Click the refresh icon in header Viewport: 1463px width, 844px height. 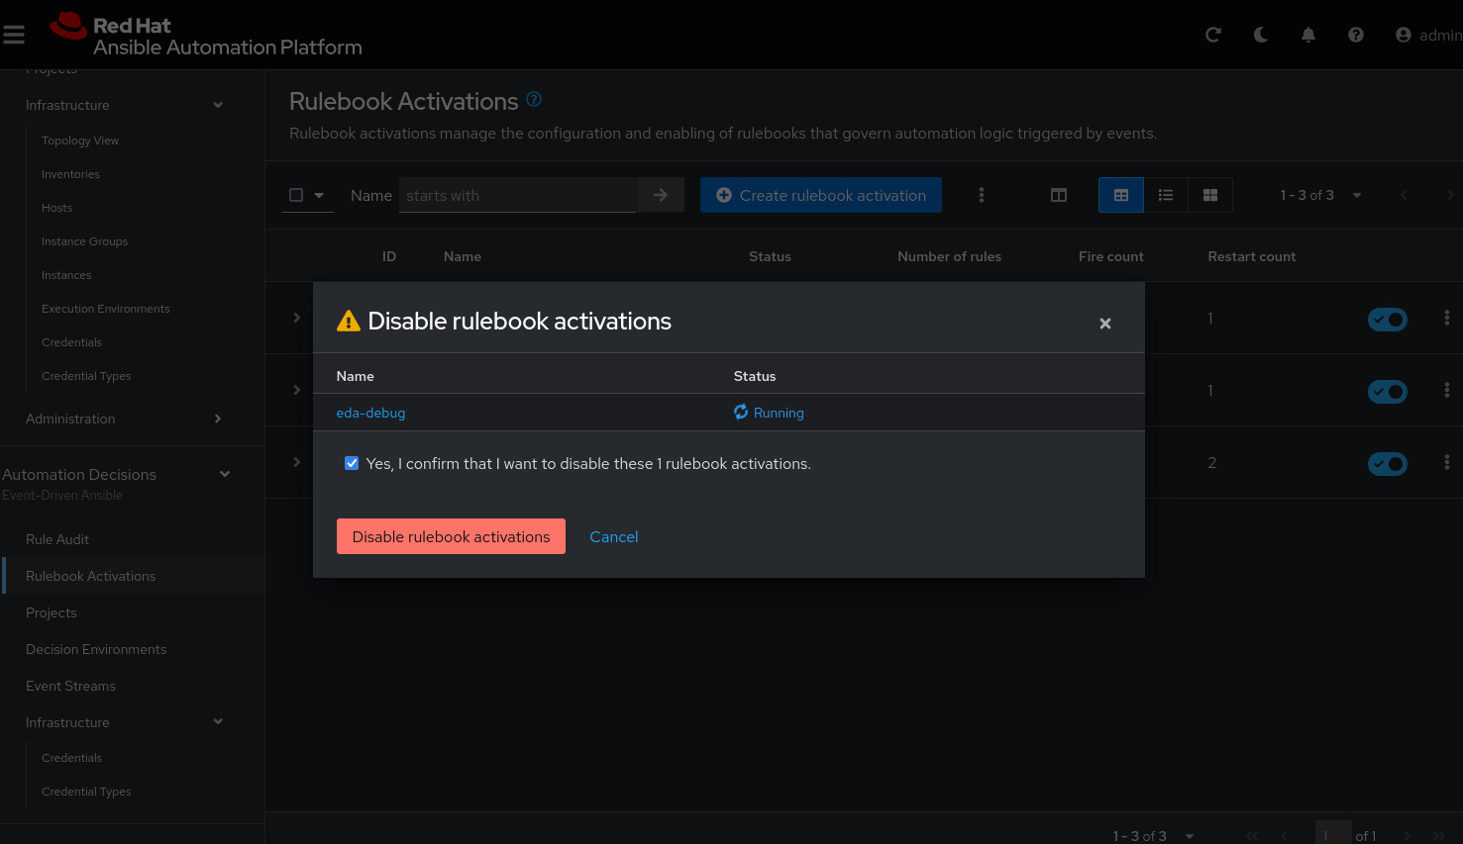[1213, 35]
